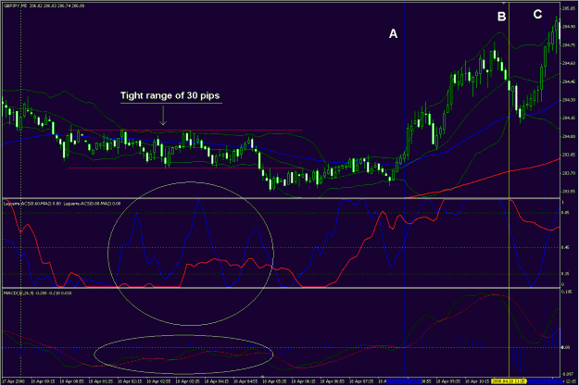Click the 293.55 price axis label

[568, 192]
